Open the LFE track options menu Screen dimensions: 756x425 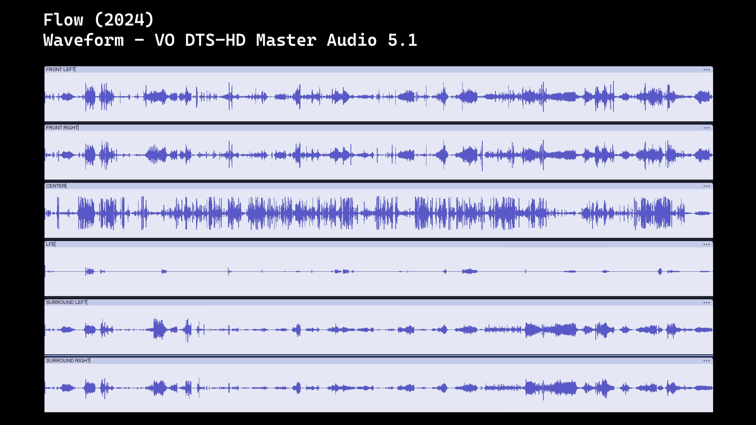[706, 244]
